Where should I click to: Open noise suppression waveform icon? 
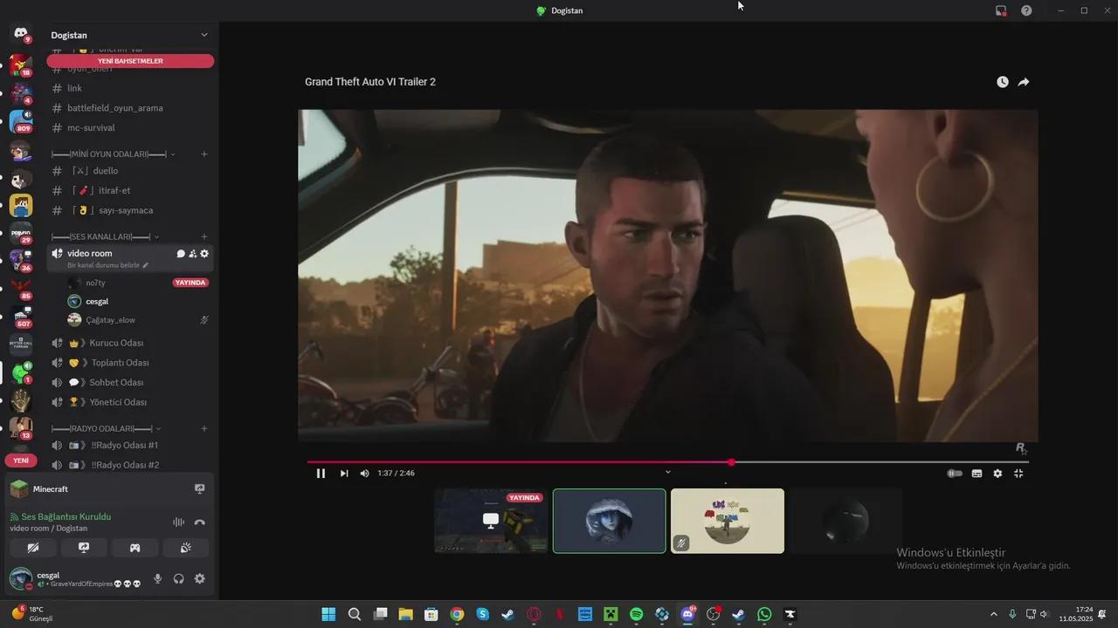178,522
